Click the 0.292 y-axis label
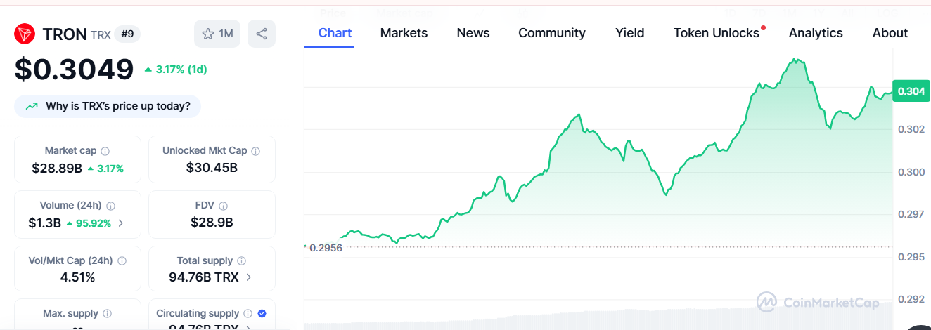Viewport: 931px width, 330px height. (911, 299)
